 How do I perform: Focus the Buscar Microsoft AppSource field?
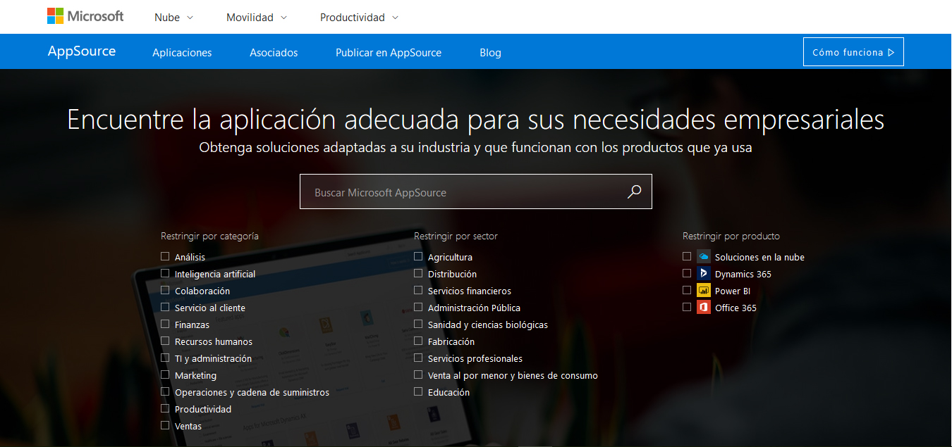(475, 191)
